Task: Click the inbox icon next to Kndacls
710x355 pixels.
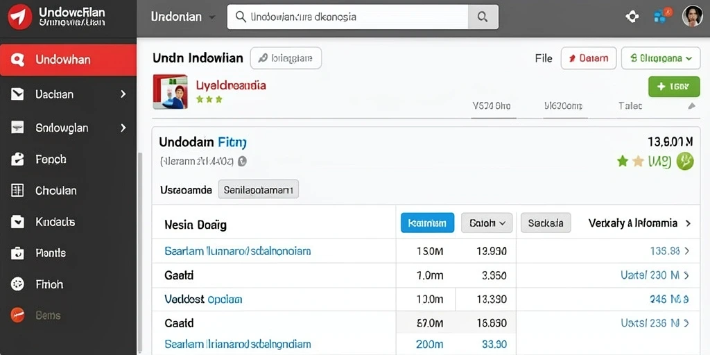Action: click(17, 222)
